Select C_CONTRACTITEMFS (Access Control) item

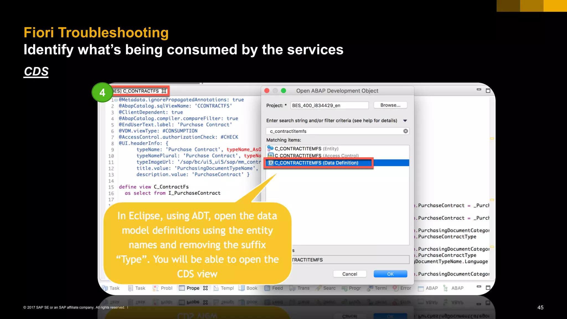(337, 156)
